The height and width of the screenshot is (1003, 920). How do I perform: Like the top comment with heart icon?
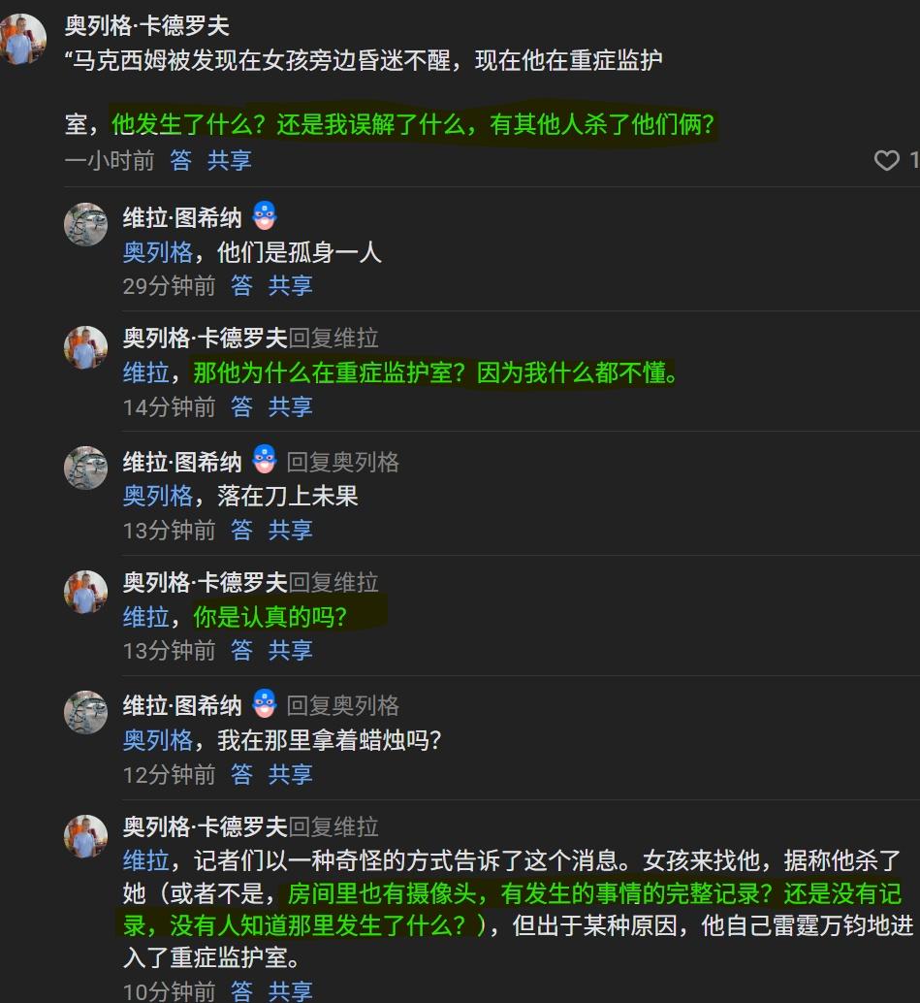tap(886, 160)
